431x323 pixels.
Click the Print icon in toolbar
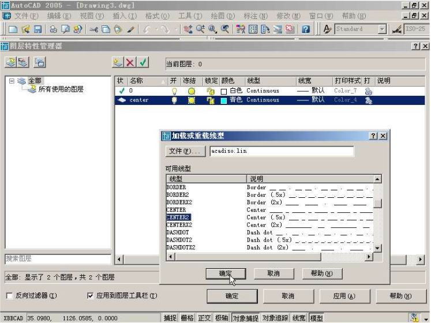tap(53, 29)
